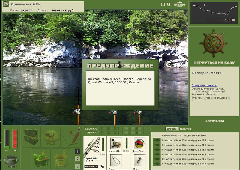Click ВЕРНУТЬСЯ НА БАЗУ
This screenshot has height=170, width=240.
[214, 63]
